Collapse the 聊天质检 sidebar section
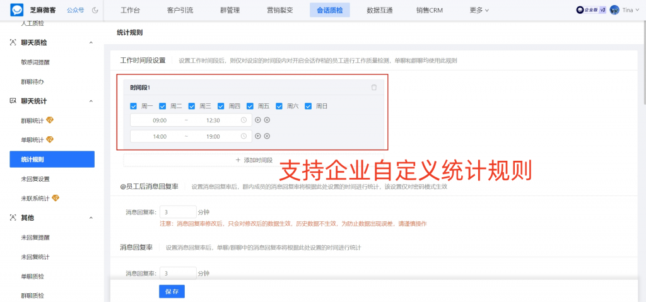The width and height of the screenshot is (646, 302). tap(91, 42)
